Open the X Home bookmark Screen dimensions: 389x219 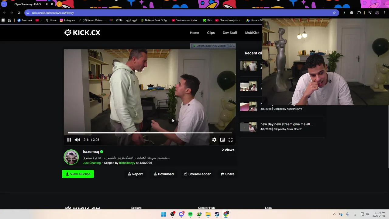coord(51,20)
